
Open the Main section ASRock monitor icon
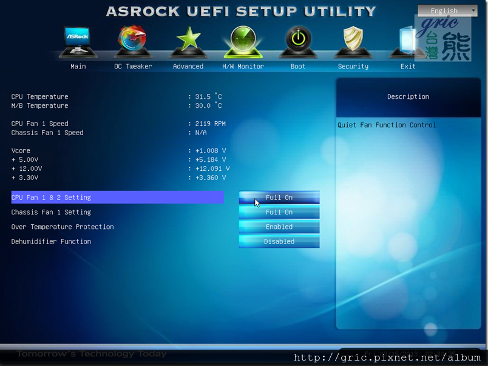tap(78, 42)
